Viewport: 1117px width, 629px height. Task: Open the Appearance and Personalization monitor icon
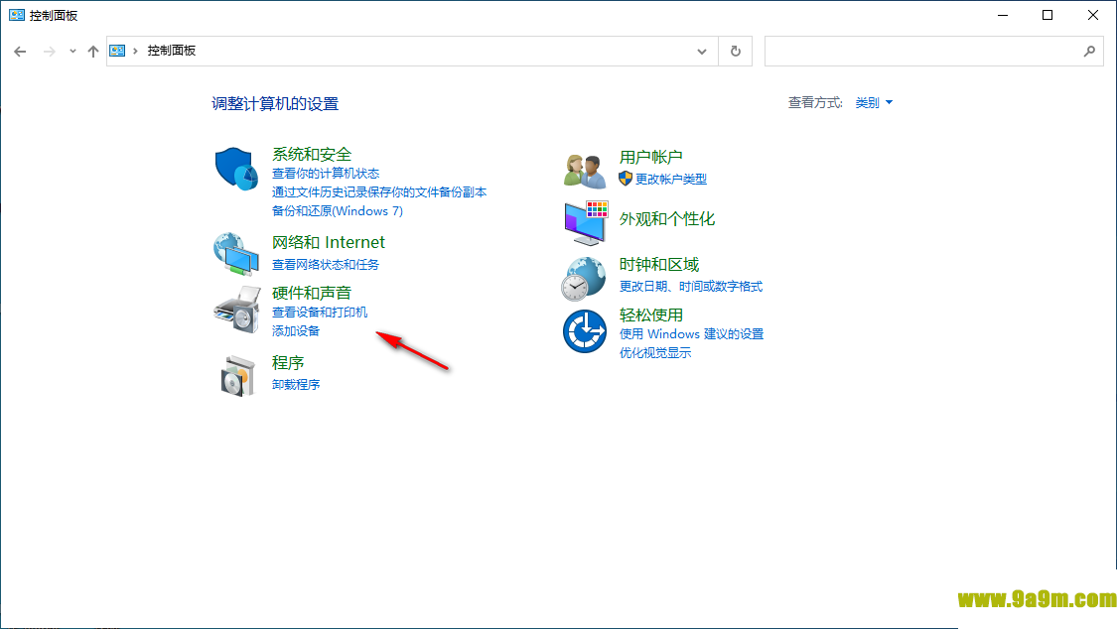tap(586, 222)
